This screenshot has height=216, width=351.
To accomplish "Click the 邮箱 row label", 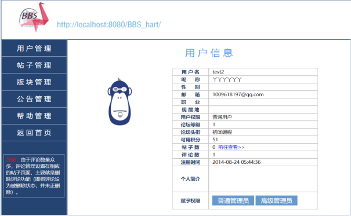I will click(x=190, y=94).
